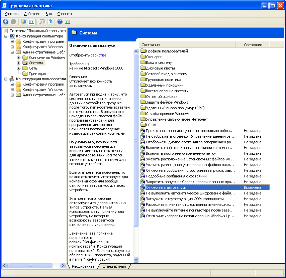Select Компоненты Windows label in the tree
The width and height of the screenshot is (286, 278).
[47, 57]
